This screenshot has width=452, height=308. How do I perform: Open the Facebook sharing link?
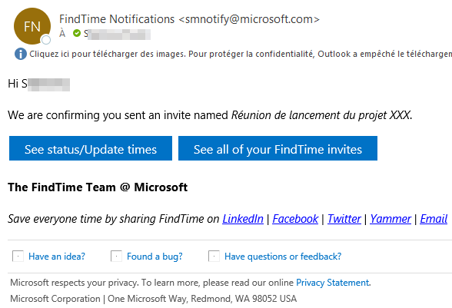[295, 219]
